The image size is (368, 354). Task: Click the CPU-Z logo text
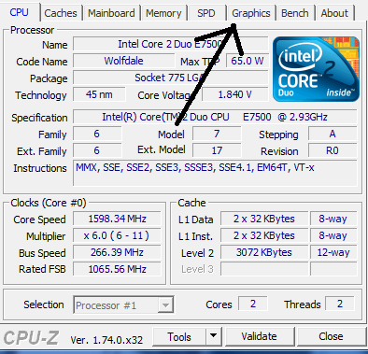click(31, 337)
